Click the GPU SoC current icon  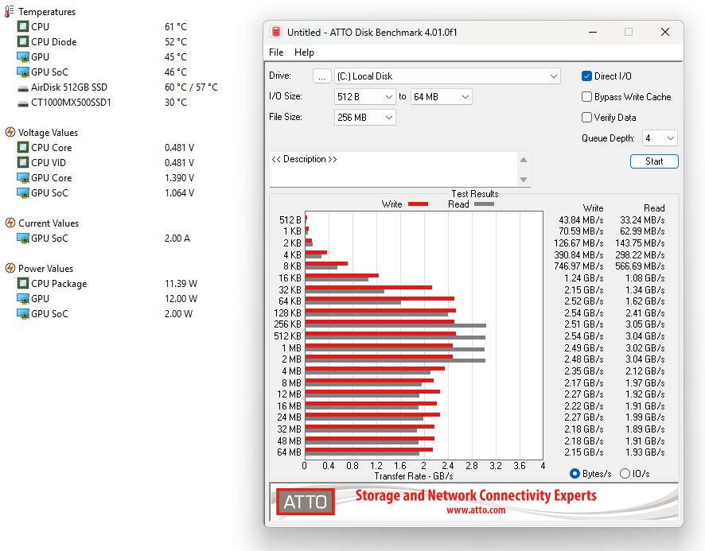[x=23, y=239]
